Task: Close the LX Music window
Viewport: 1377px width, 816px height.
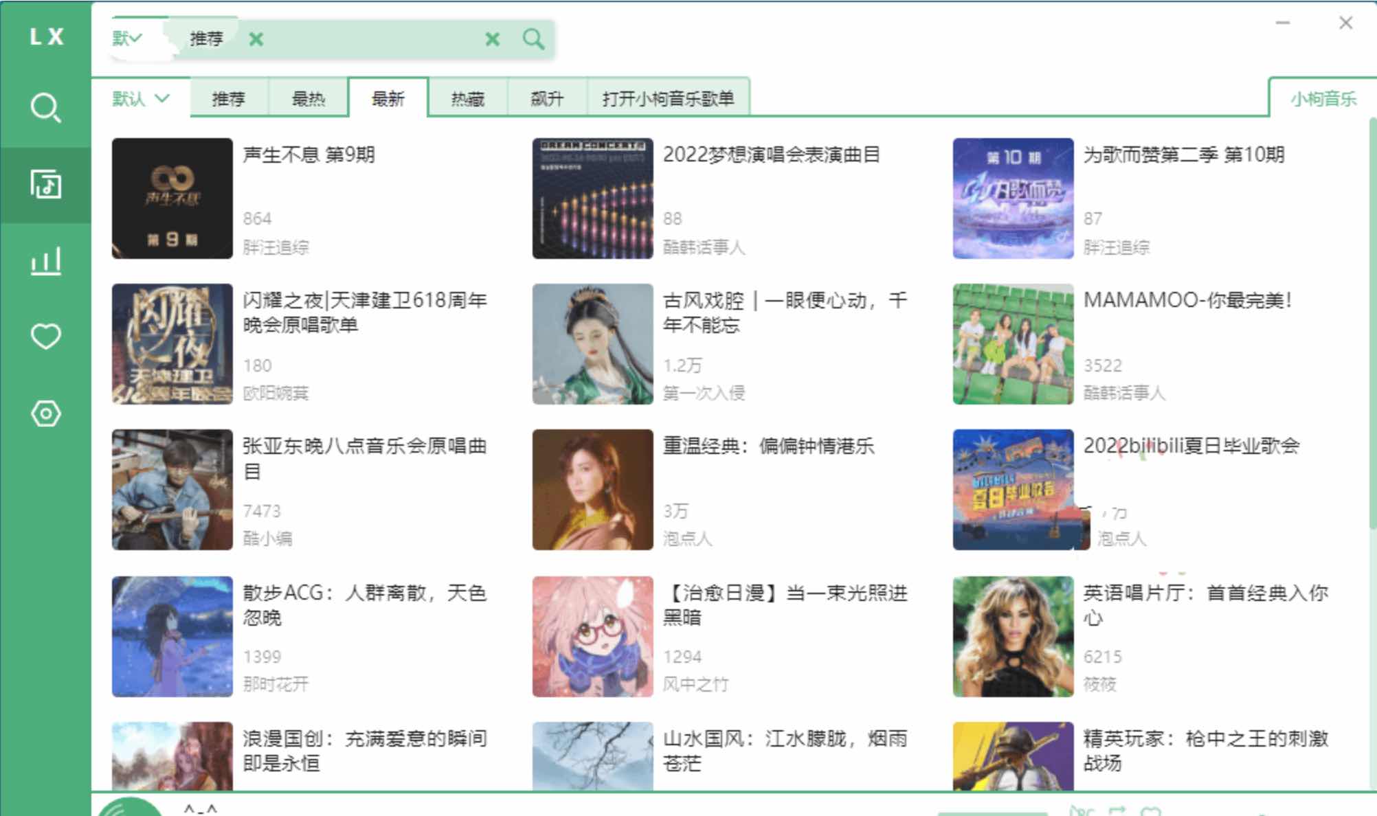Action: coord(1345,23)
